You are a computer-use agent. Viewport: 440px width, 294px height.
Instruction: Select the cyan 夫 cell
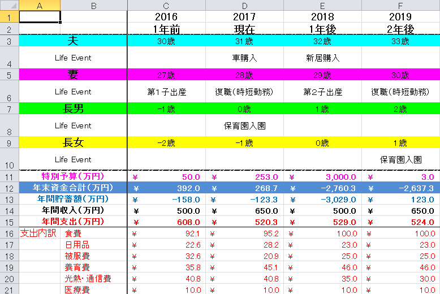[74, 41]
